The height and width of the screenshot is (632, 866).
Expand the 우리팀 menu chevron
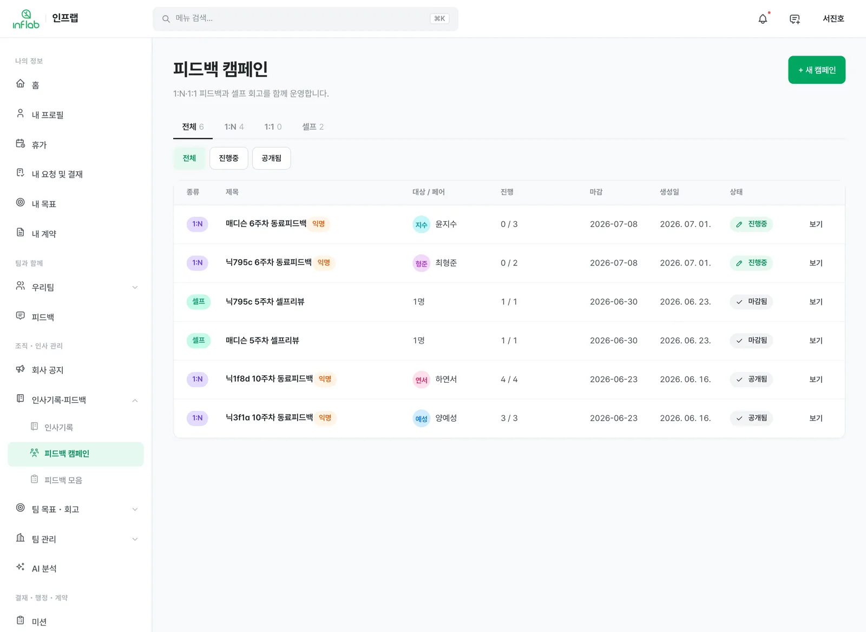tap(135, 287)
